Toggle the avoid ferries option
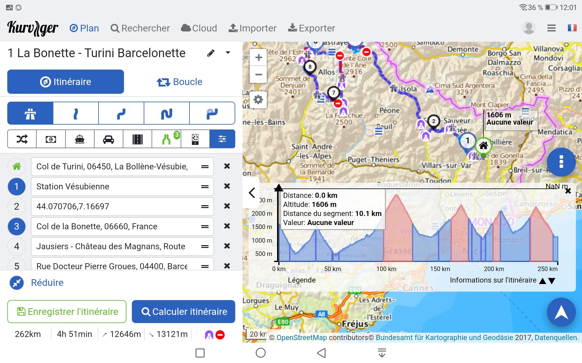The height and width of the screenshot is (363, 582). [80, 139]
